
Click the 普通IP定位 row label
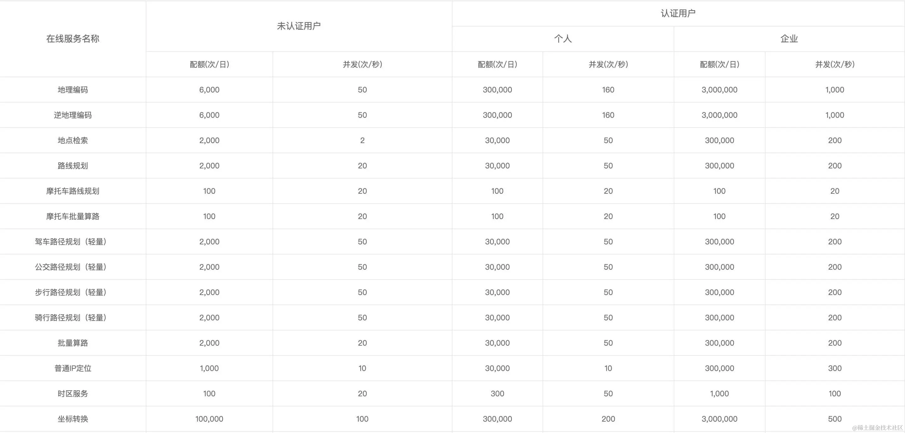point(72,368)
